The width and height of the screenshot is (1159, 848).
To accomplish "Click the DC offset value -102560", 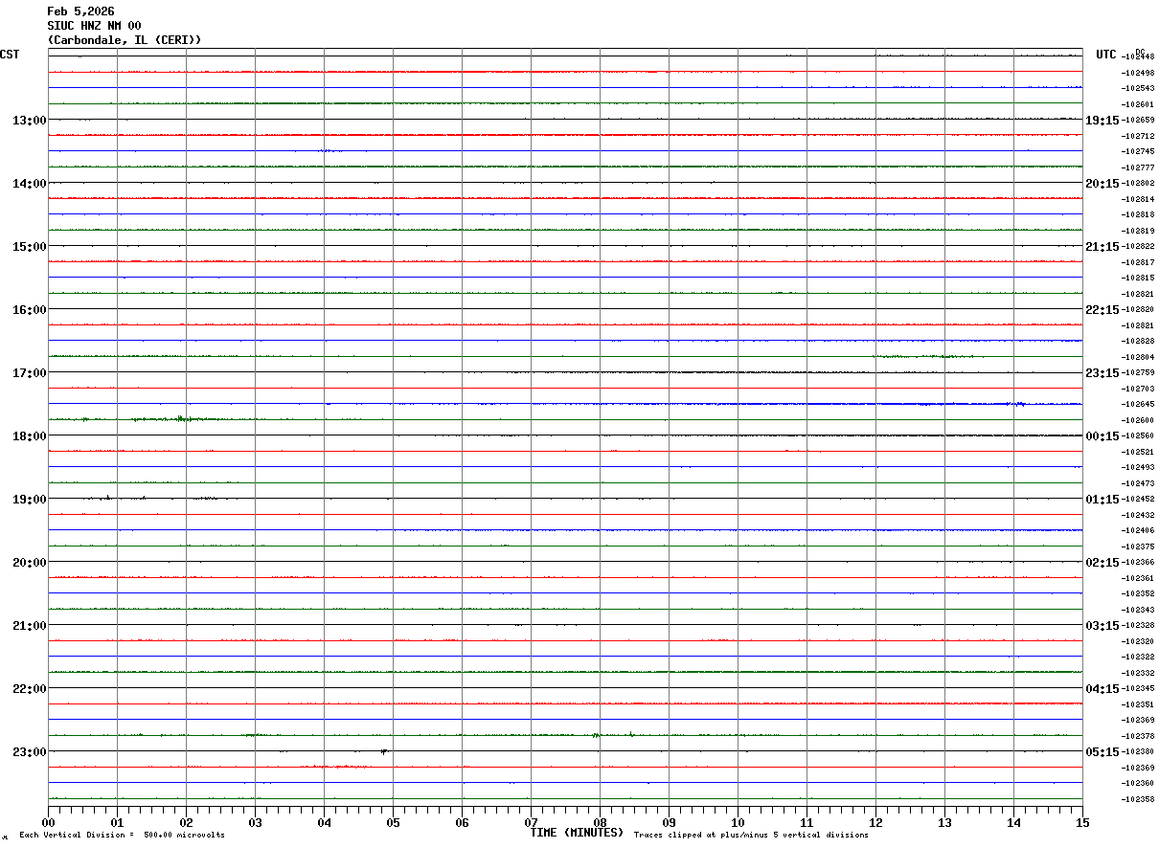I will point(1138,435).
